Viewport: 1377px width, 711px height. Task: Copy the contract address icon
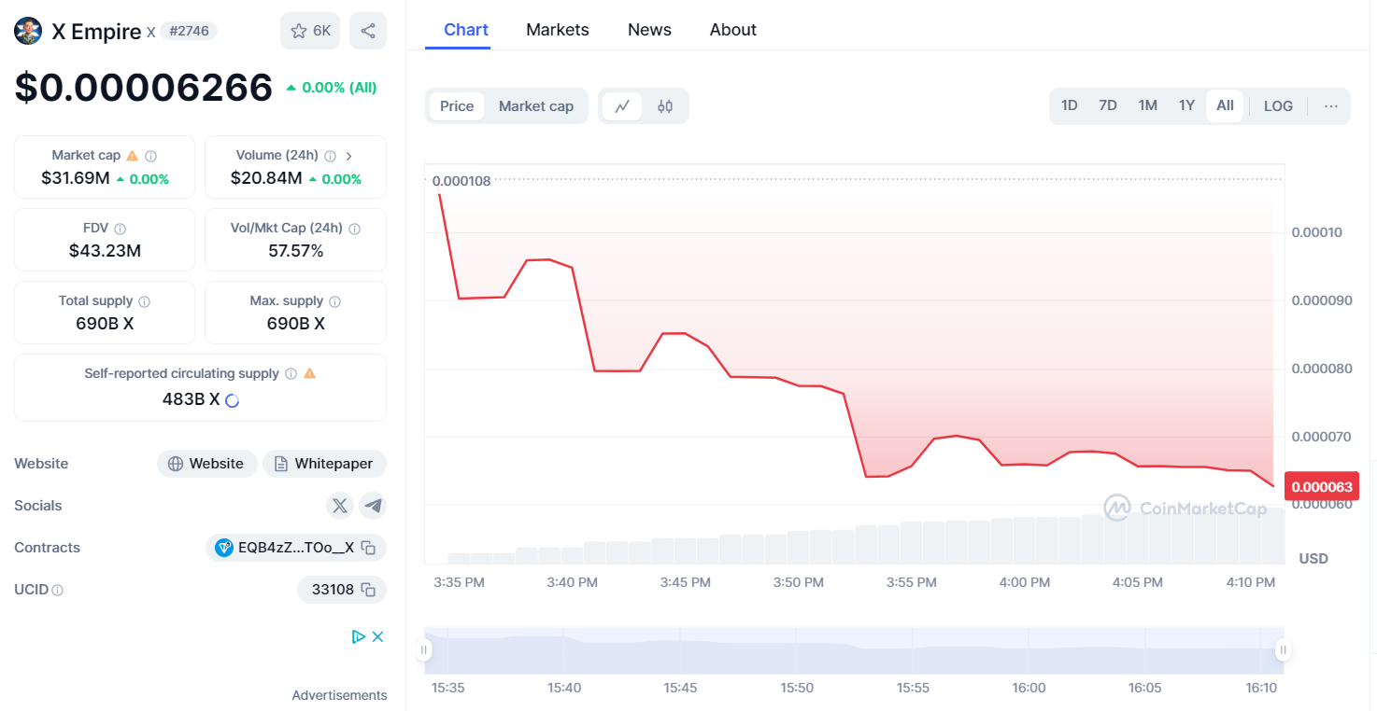pos(369,548)
